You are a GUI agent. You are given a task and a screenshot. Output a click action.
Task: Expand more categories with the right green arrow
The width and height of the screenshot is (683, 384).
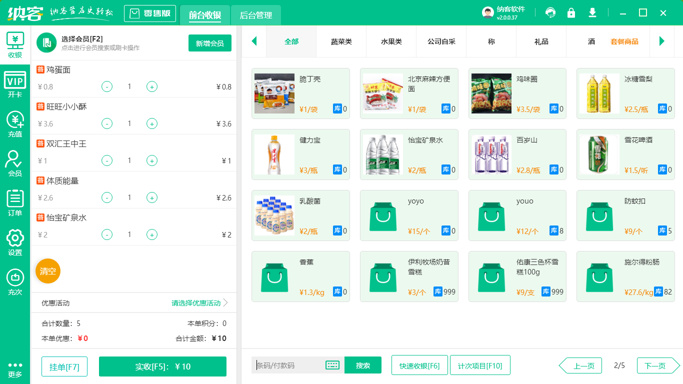tap(662, 42)
